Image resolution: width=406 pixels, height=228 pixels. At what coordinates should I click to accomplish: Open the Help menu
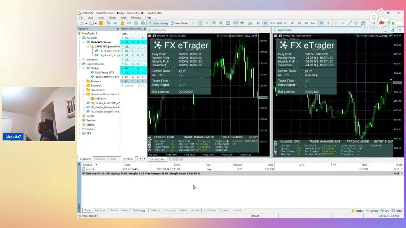point(148,18)
